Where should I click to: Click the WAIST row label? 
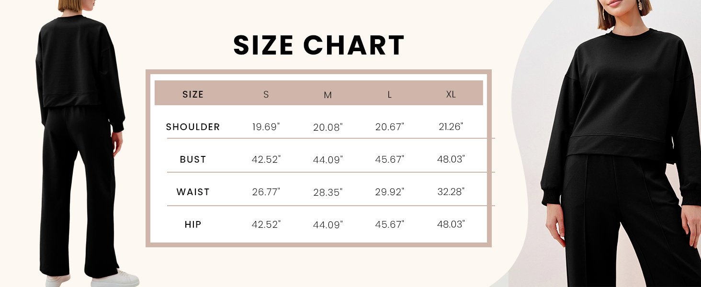click(x=193, y=192)
